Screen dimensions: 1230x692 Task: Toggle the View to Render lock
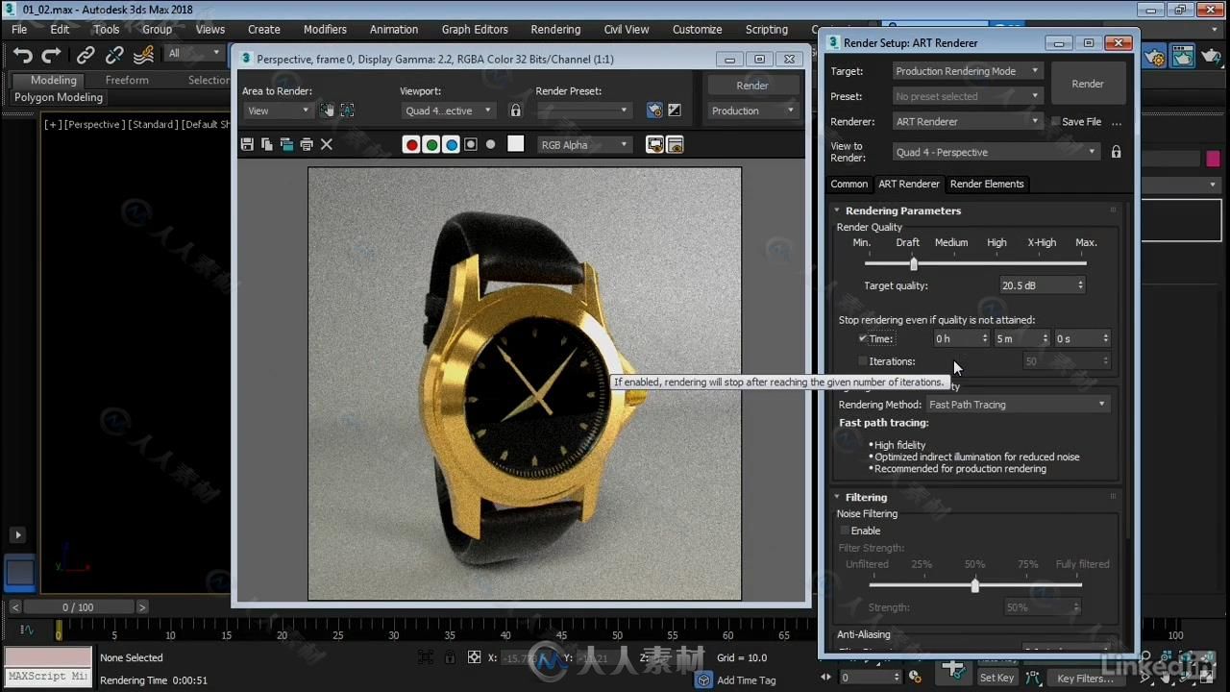click(1116, 152)
